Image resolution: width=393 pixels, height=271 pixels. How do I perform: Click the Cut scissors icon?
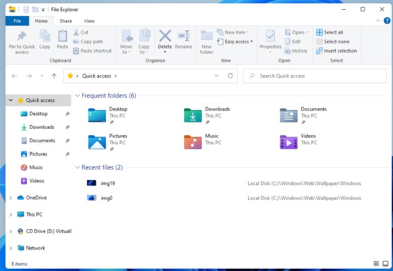76,32
